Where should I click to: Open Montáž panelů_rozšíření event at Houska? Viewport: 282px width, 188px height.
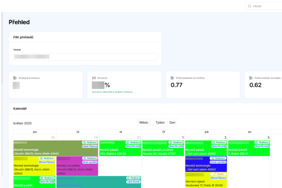pyautogui.click(x=163, y=148)
